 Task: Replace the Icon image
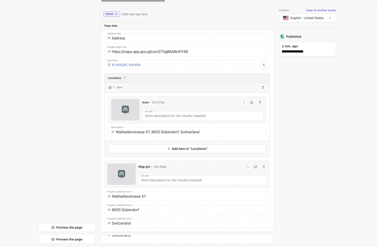252,102
